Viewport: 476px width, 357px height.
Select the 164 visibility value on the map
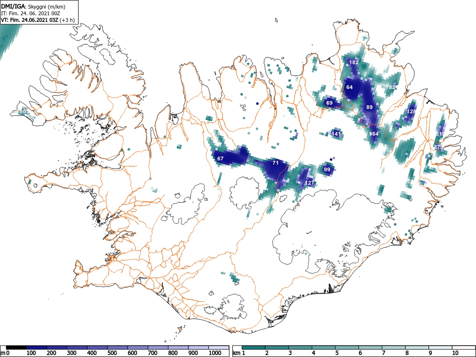(x=374, y=134)
